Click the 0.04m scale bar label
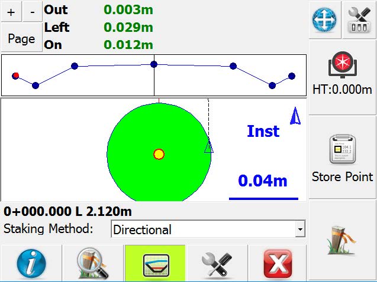 point(263,181)
